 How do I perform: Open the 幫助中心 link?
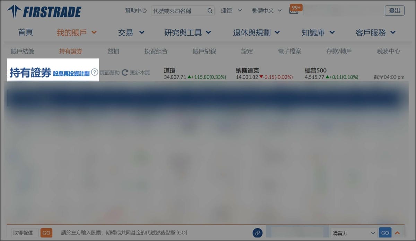[136, 11]
